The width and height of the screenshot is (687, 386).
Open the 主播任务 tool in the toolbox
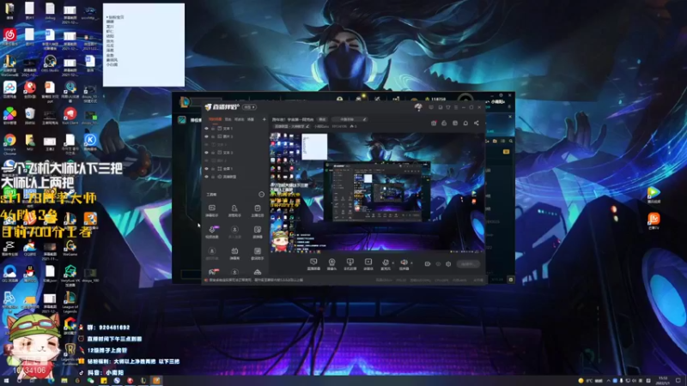pyautogui.click(x=257, y=210)
